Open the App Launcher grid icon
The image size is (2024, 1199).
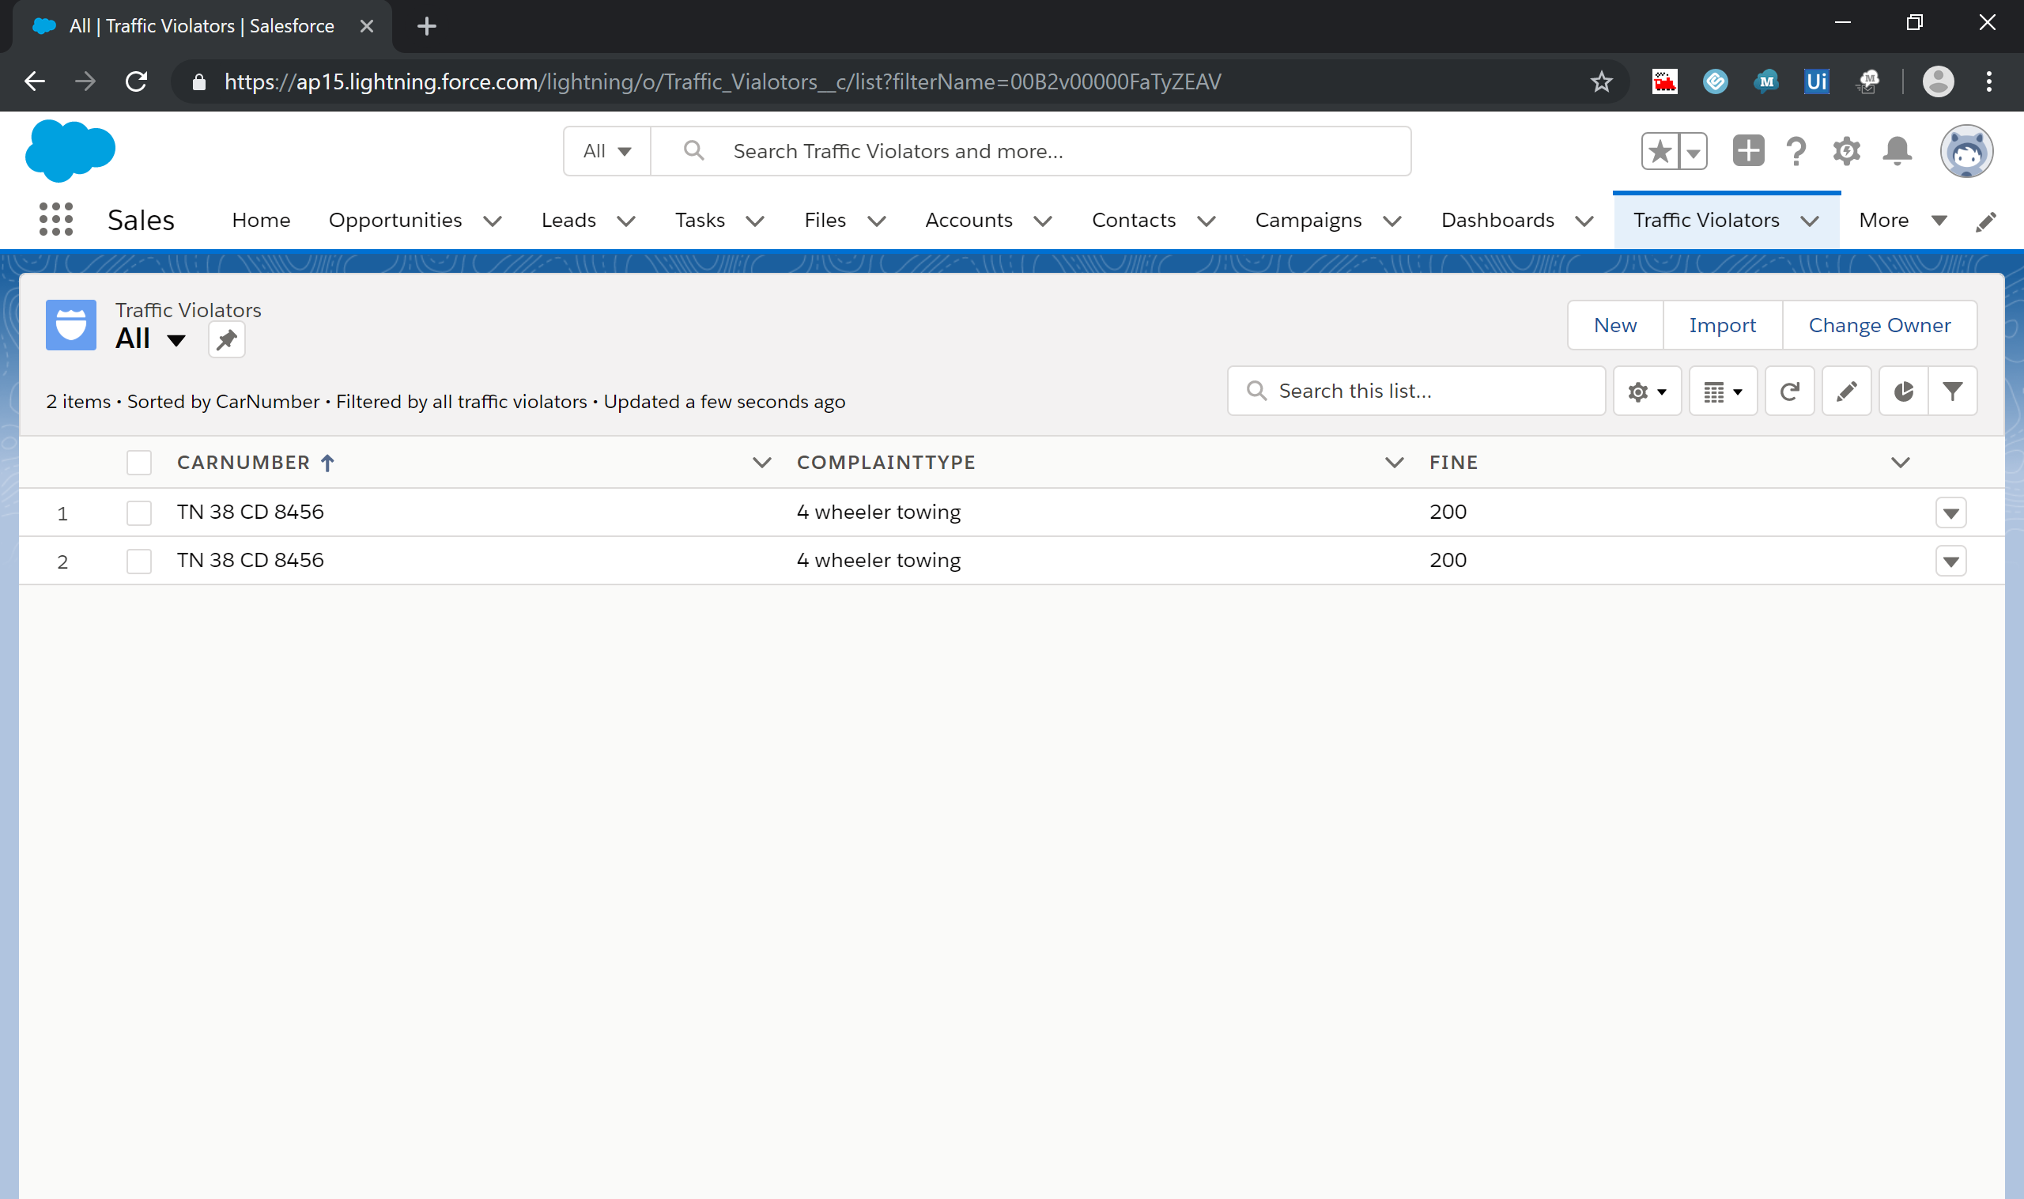(55, 220)
